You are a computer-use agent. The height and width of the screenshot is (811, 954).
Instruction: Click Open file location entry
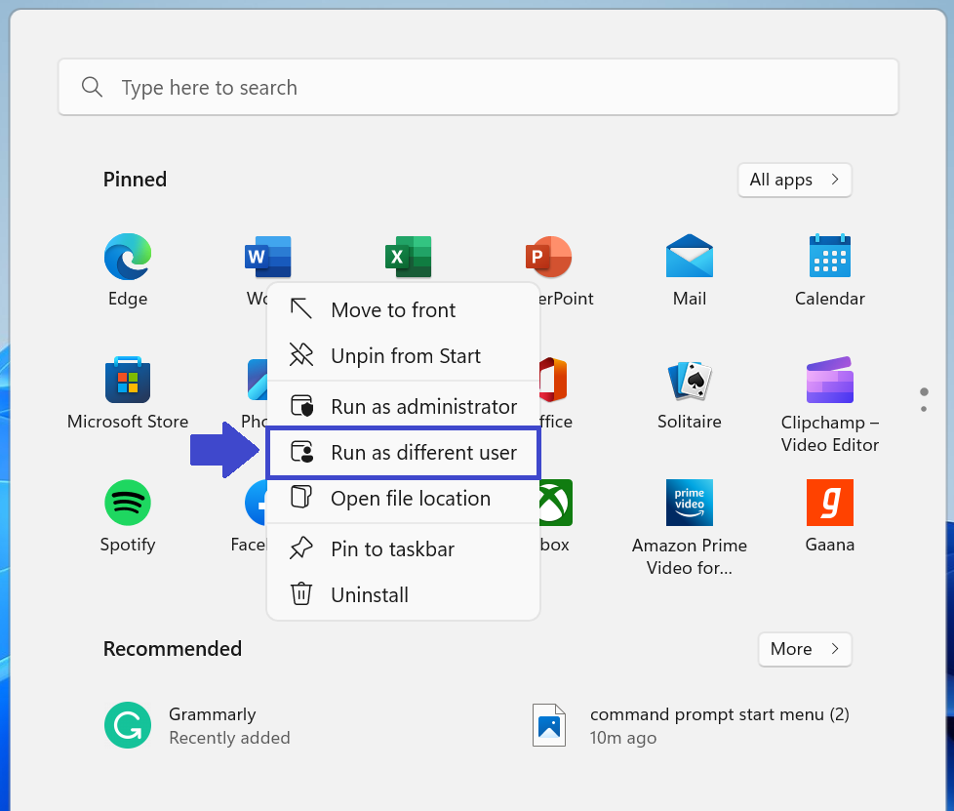coord(403,499)
